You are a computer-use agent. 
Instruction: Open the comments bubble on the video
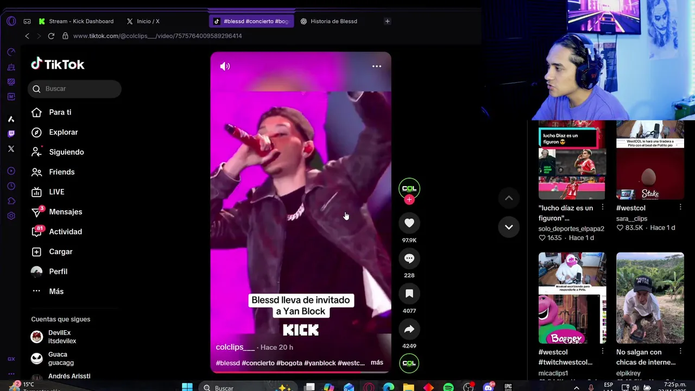(409, 258)
